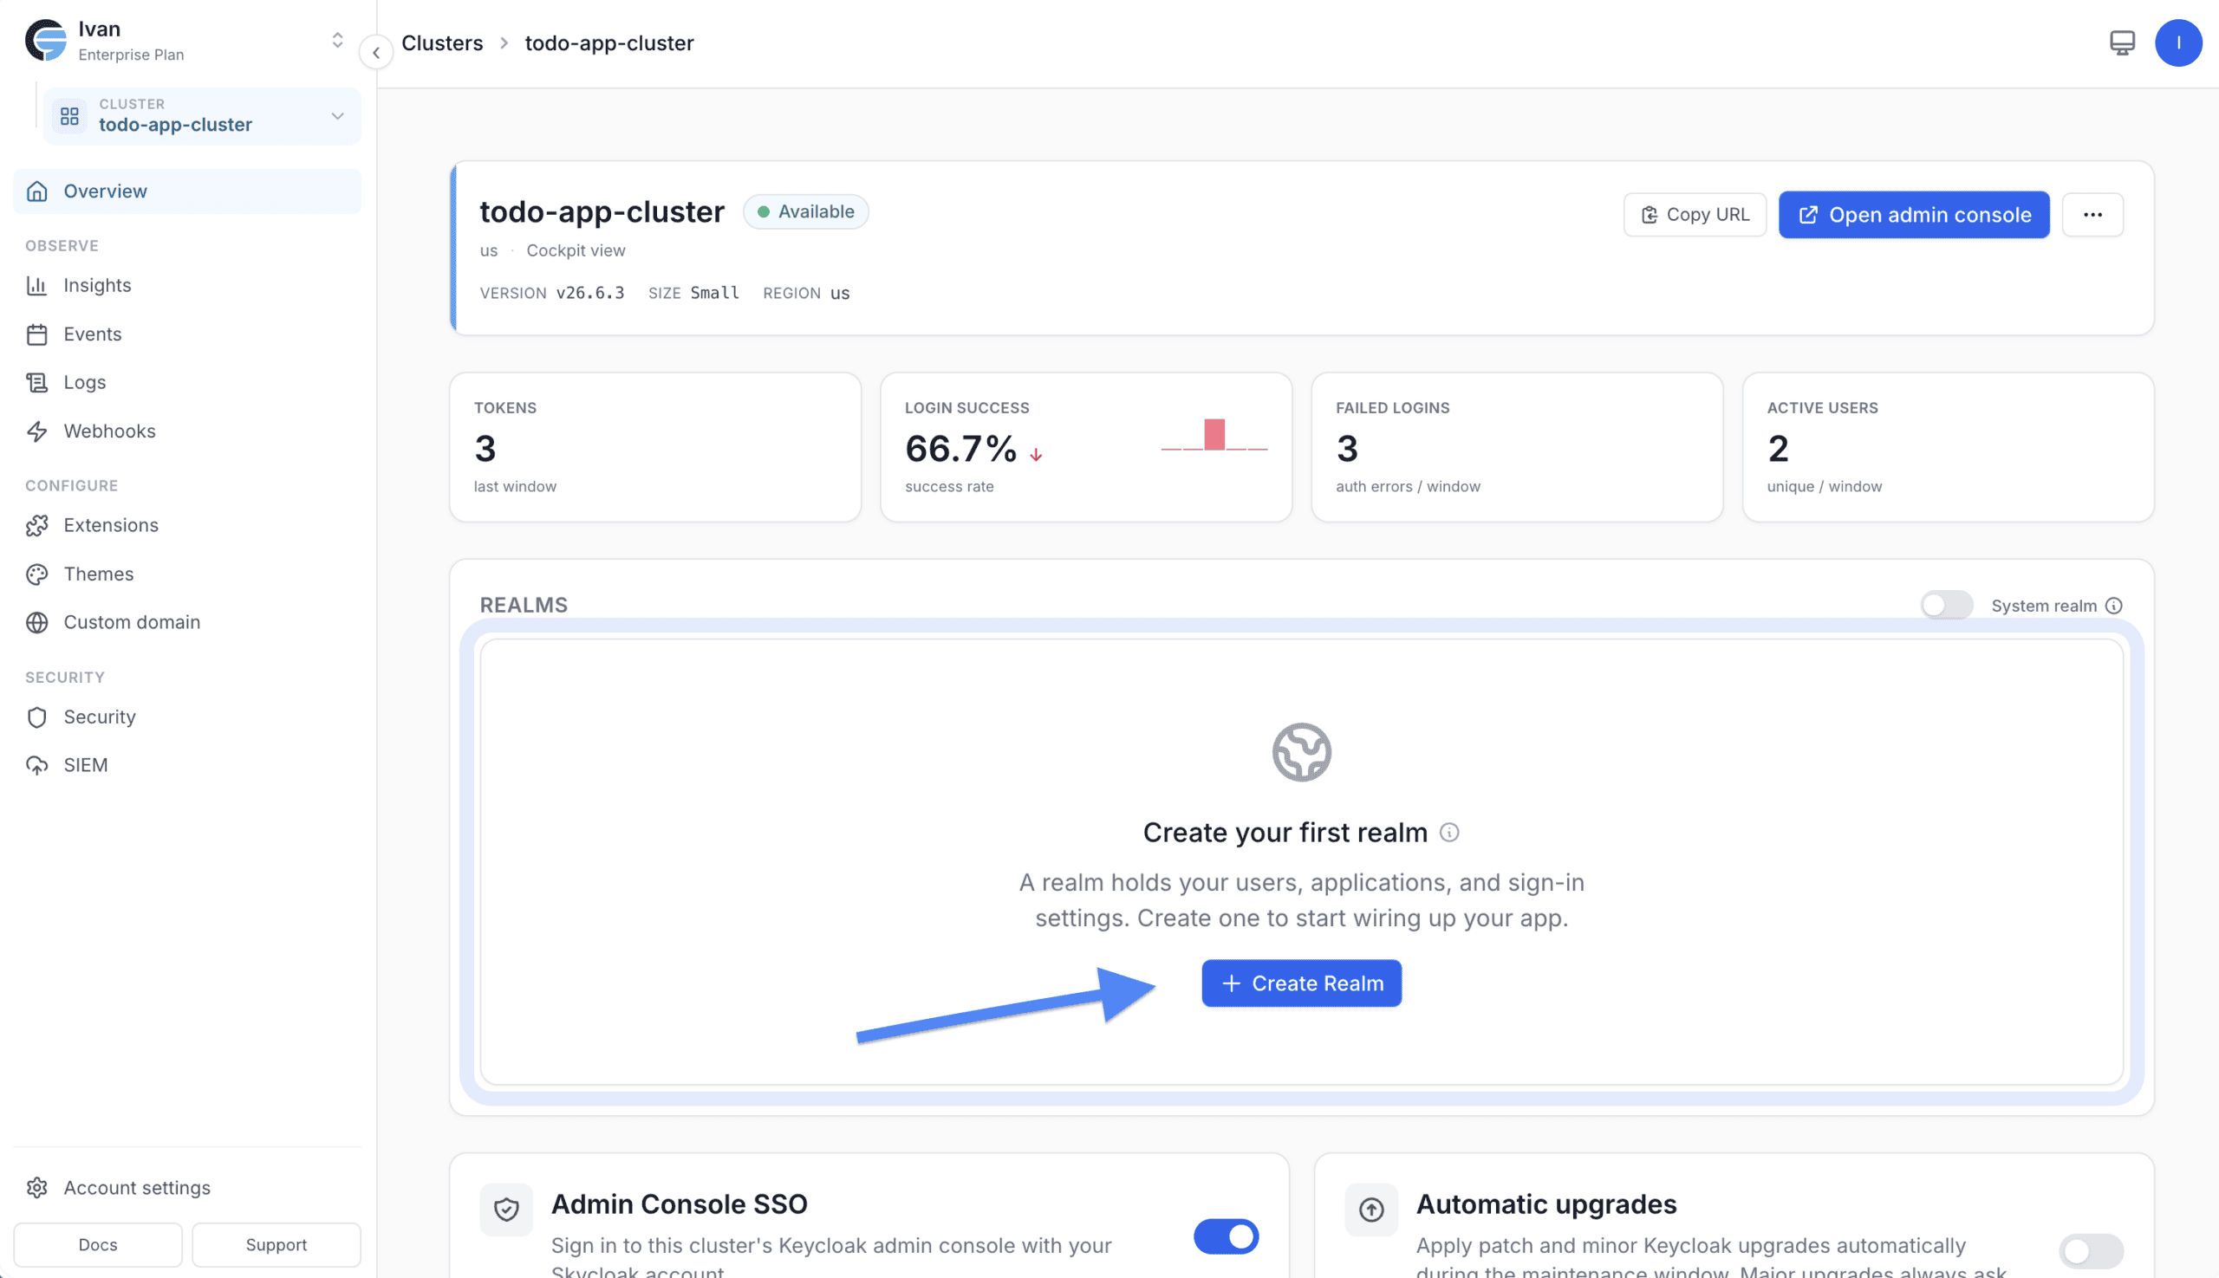Click the SIEM cloud upload icon

click(37, 764)
